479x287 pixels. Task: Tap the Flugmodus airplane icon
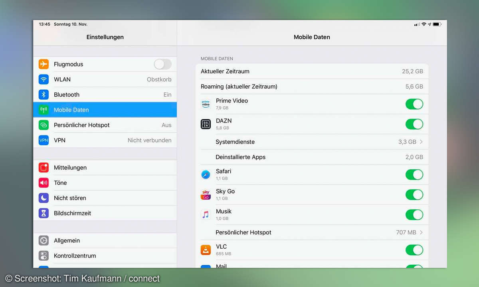[44, 64]
